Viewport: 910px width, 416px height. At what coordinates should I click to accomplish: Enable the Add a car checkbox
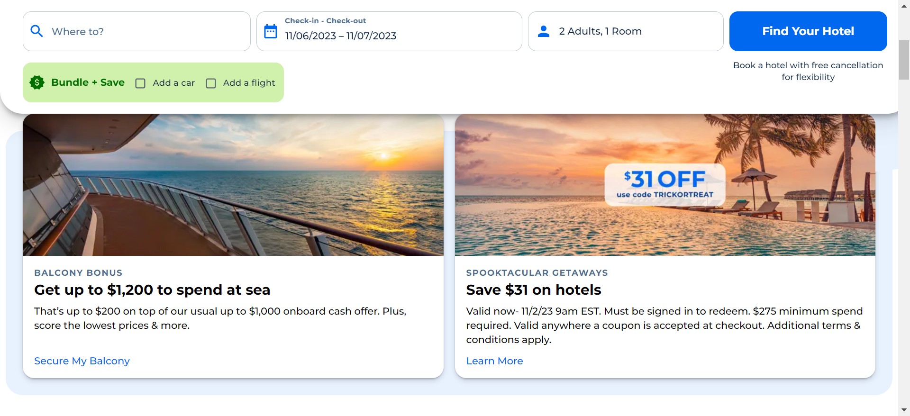pyautogui.click(x=140, y=83)
